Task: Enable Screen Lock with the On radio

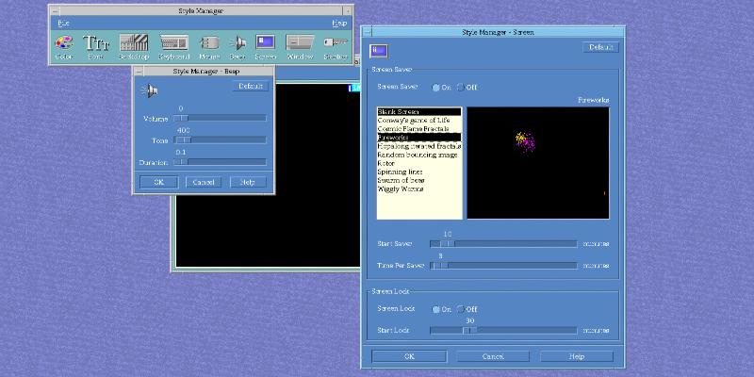Action: [435, 309]
